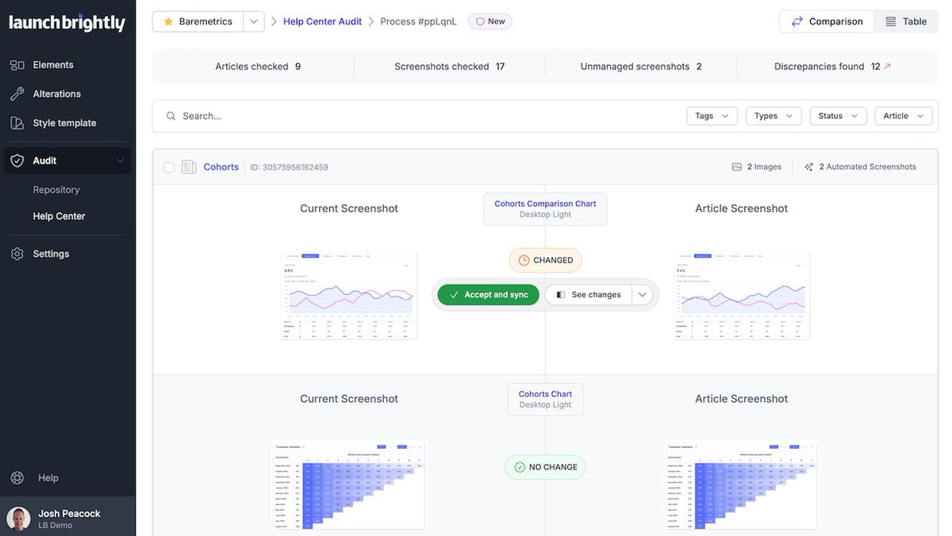Click article ID 30575956162459 text
Image resolution: width=952 pixels, height=536 pixels.
coord(290,167)
